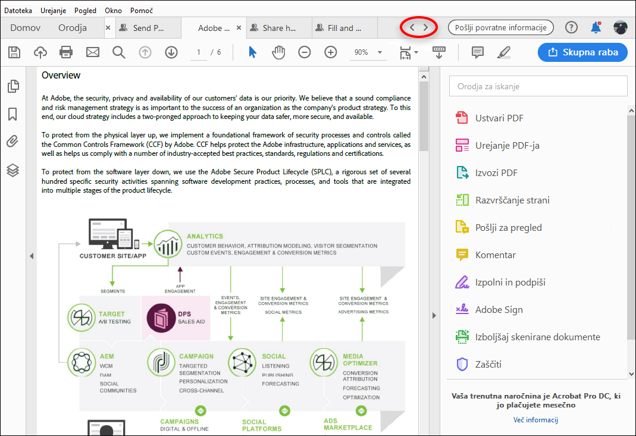Switch to the Fill and ... tab
The height and width of the screenshot is (436, 636).
[x=344, y=28]
